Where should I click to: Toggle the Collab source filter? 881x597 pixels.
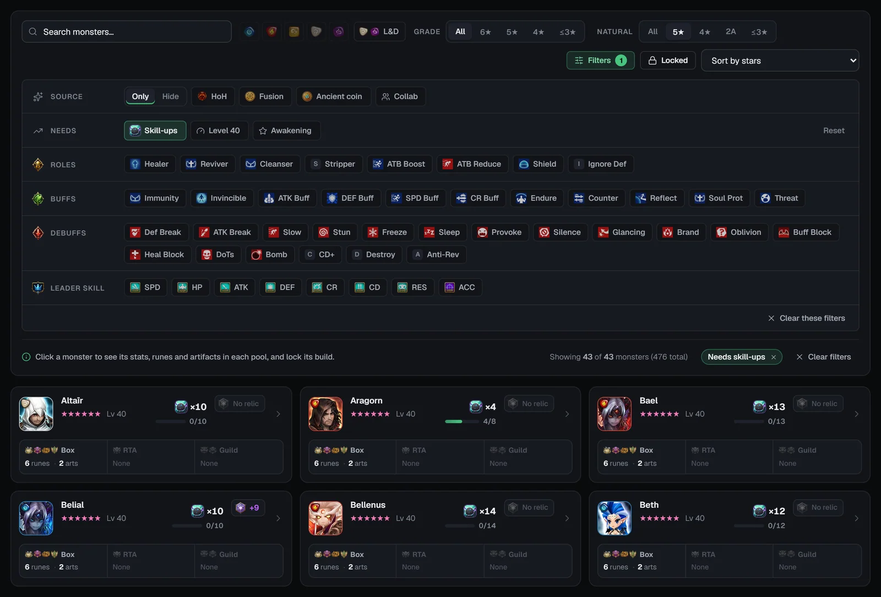pyautogui.click(x=400, y=96)
